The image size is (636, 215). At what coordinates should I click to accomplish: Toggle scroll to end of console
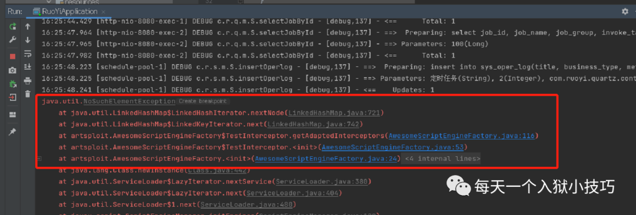[28, 67]
